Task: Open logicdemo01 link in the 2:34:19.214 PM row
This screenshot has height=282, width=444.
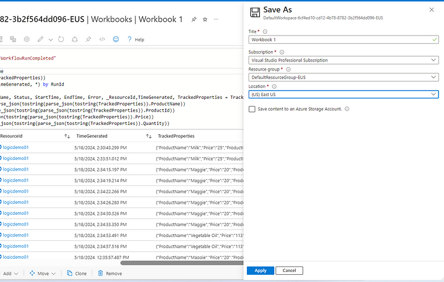Action: pyautogui.click(x=16, y=180)
